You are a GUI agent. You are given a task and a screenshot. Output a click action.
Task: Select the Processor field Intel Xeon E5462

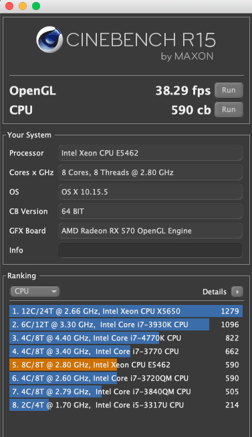(150, 153)
